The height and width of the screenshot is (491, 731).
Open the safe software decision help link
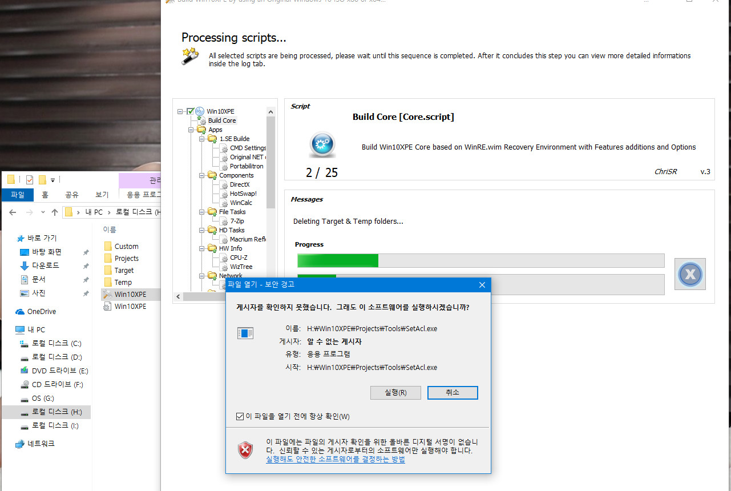click(336, 459)
